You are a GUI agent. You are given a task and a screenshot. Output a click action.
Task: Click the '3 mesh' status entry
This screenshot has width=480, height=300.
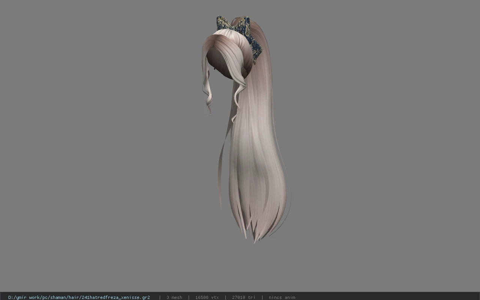[174, 297]
